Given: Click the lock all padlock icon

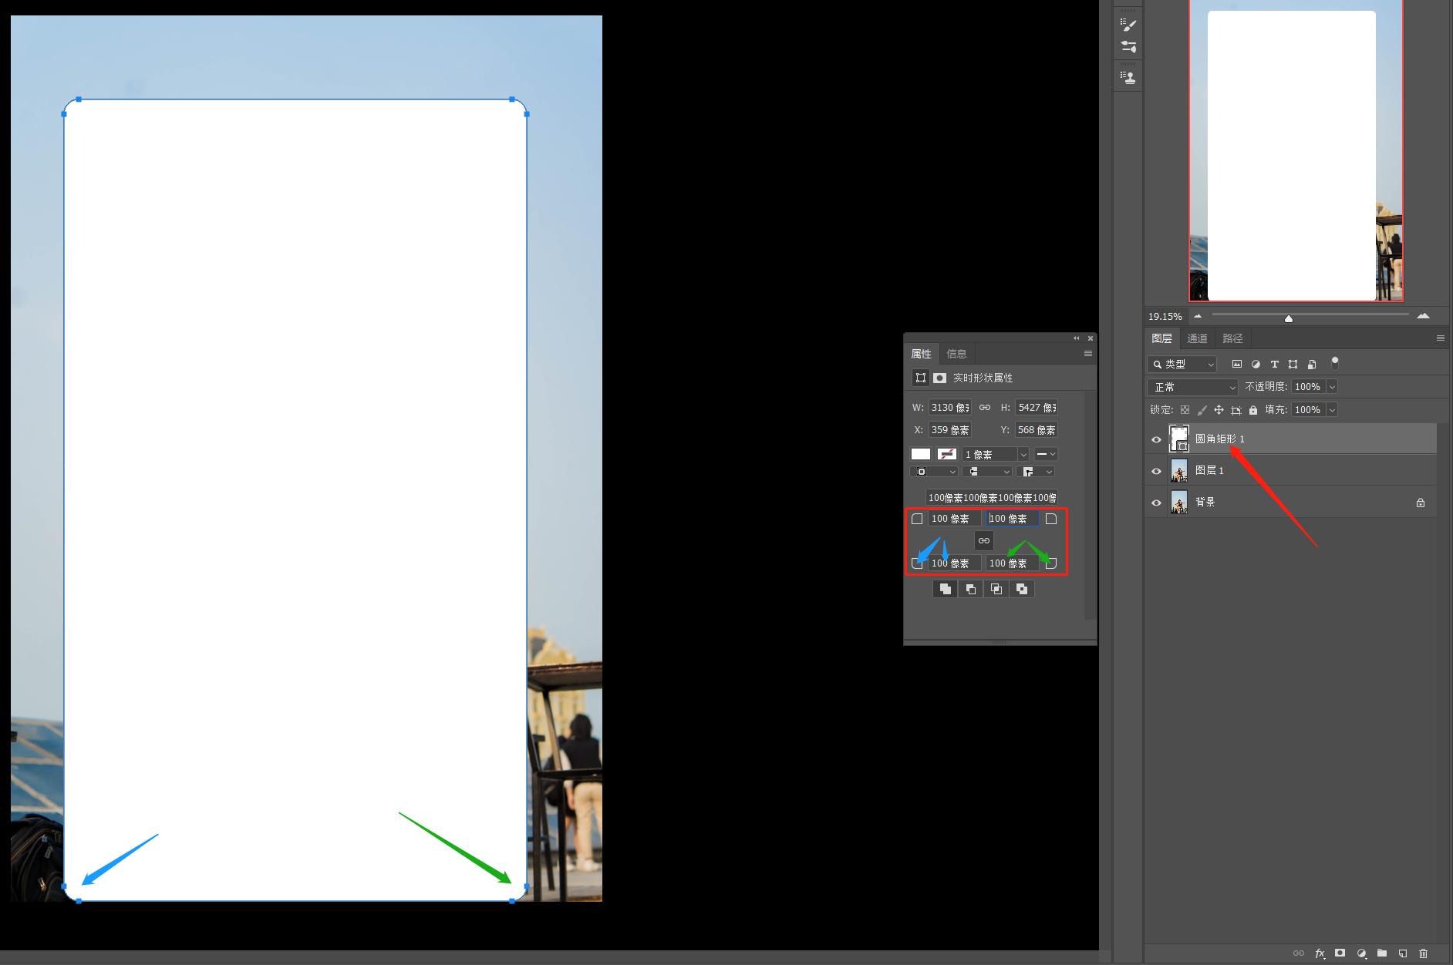Looking at the screenshot, I should coord(1252,410).
